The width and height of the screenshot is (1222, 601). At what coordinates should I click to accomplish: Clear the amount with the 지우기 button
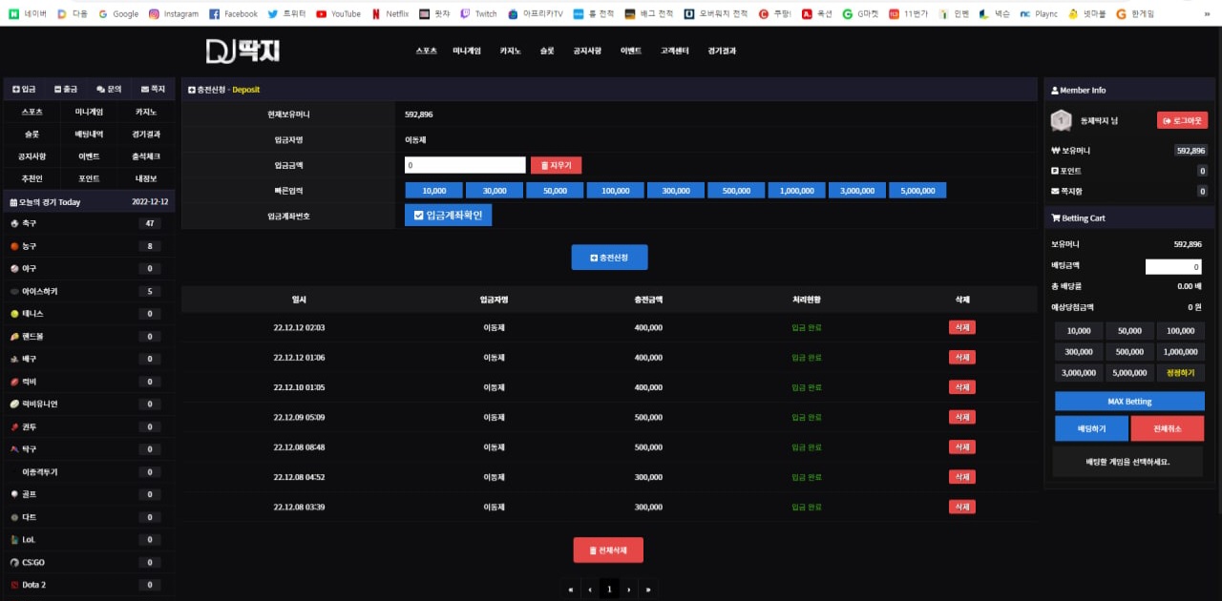pos(556,165)
